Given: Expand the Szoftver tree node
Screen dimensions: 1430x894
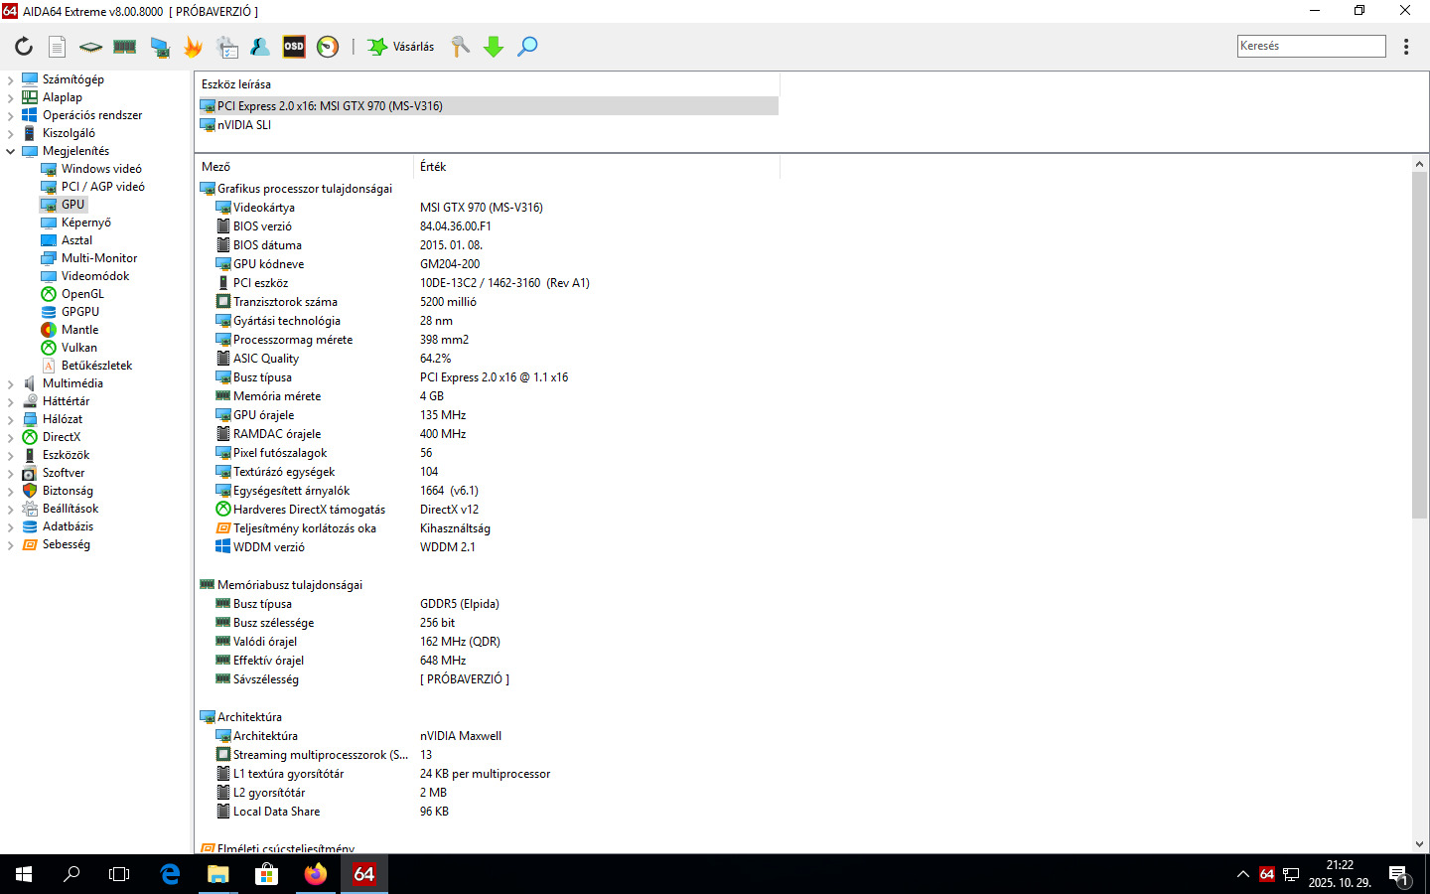Looking at the screenshot, I should pyautogui.click(x=11, y=473).
